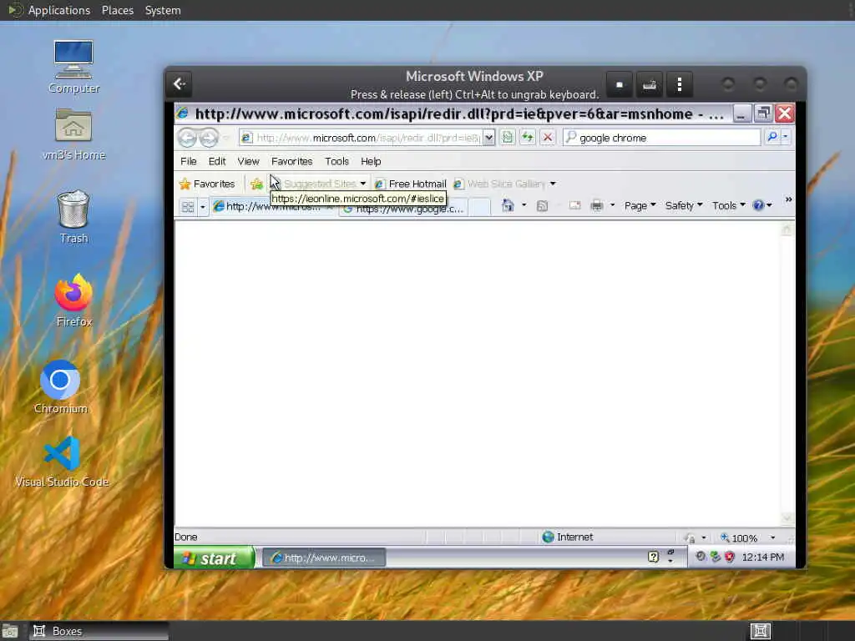Open the File menu
Viewport: 855px width, 641px height.
[188, 161]
